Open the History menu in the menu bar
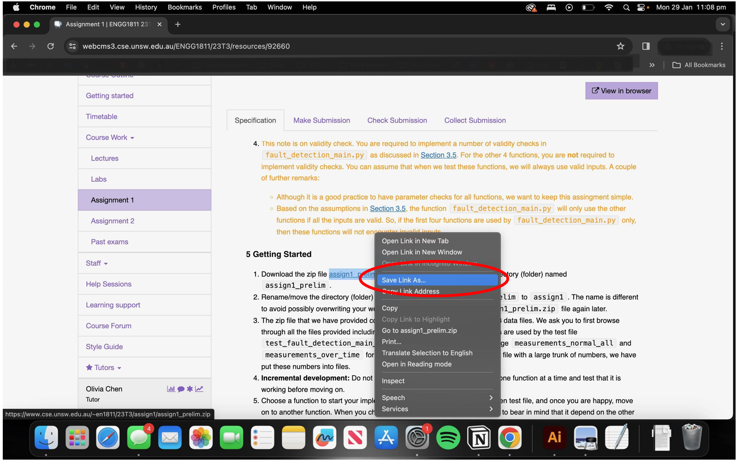Image resolution: width=737 pixels, height=461 pixels. pyautogui.click(x=146, y=7)
